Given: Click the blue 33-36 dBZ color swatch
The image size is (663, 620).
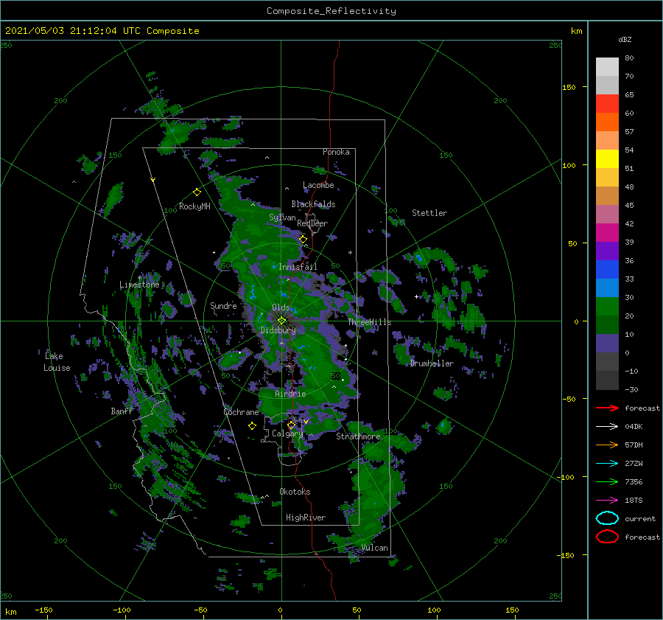Looking at the screenshot, I should (x=607, y=270).
